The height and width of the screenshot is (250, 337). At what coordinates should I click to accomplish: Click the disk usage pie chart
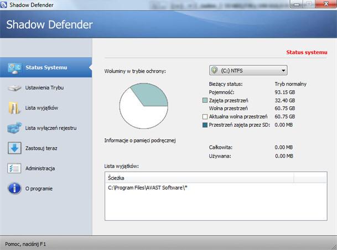pyautogui.click(x=143, y=106)
